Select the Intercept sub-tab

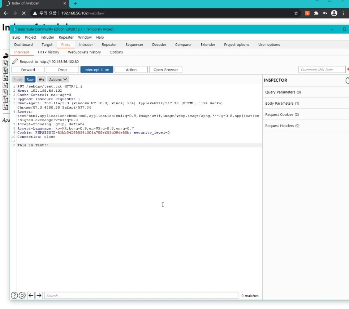click(22, 52)
